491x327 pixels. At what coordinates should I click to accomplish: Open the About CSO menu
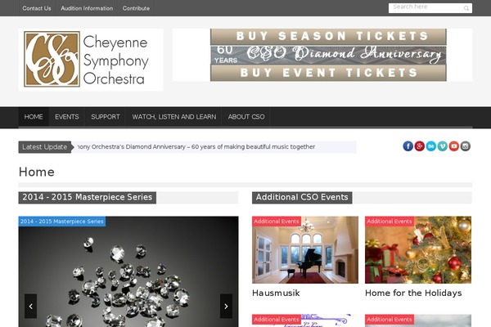(x=246, y=117)
